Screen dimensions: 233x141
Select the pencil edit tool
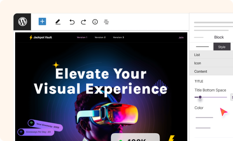(58, 22)
